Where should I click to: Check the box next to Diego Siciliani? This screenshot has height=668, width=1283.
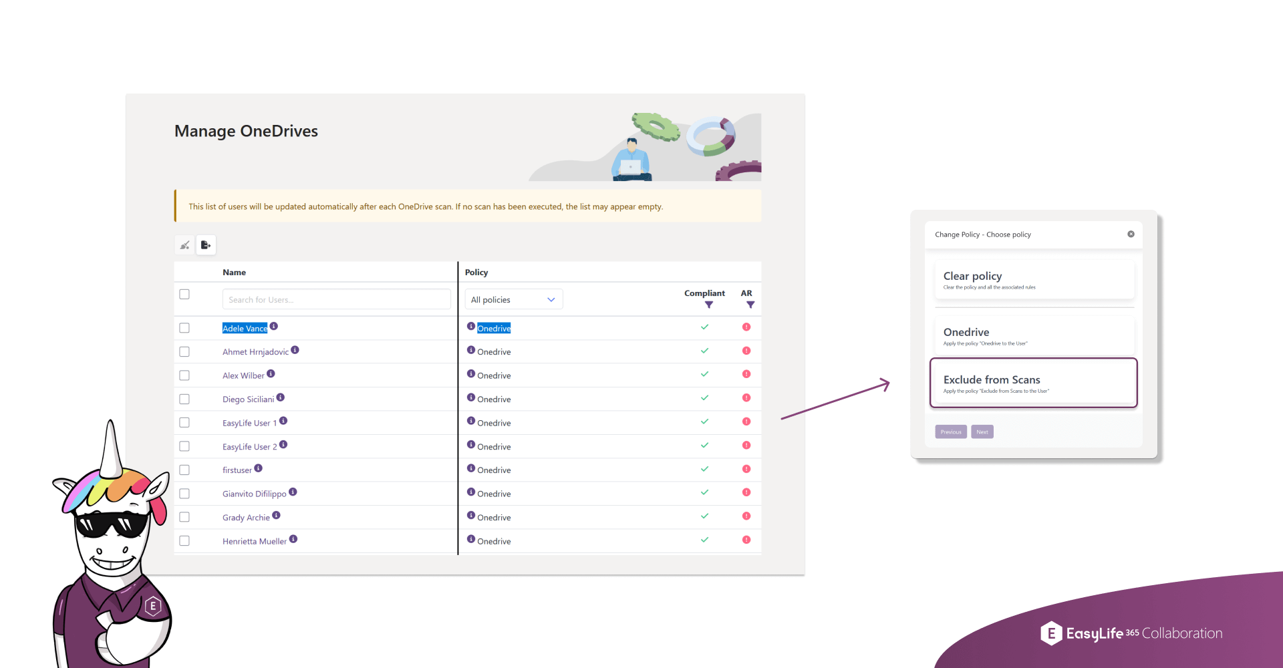184,399
